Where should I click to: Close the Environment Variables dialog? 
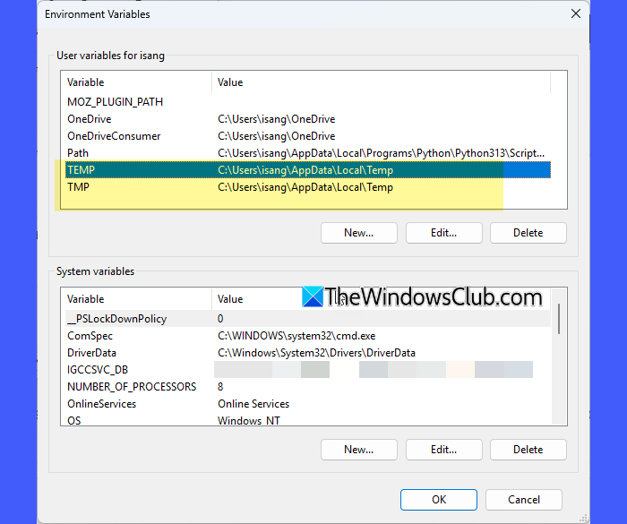575,14
